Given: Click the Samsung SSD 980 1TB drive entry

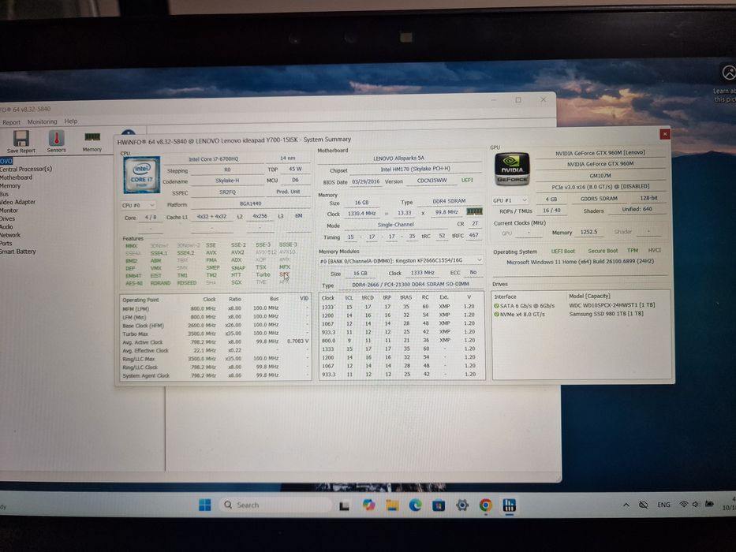Looking at the screenshot, I should click(x=606, y=314).
